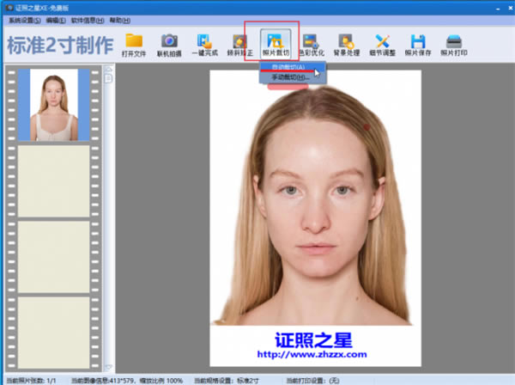Choose 自动裁切(A) from the crop menu
Screen dimensions: 515x385
pyautogui.click(x=293, y=67)
